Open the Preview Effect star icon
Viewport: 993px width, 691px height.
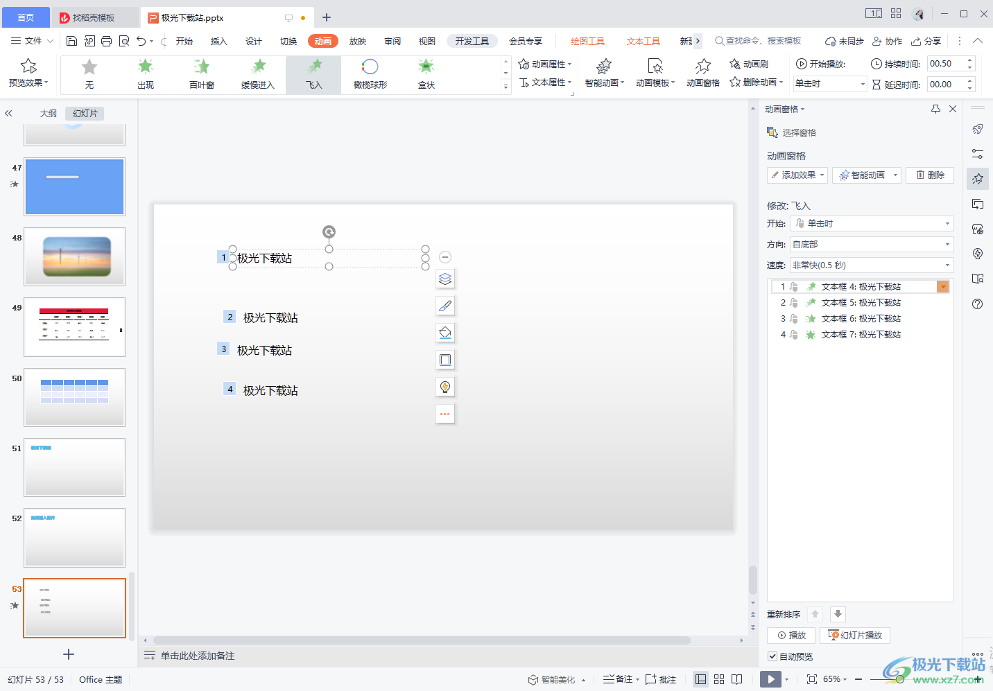pyautogui.click(x=28, y=66)
